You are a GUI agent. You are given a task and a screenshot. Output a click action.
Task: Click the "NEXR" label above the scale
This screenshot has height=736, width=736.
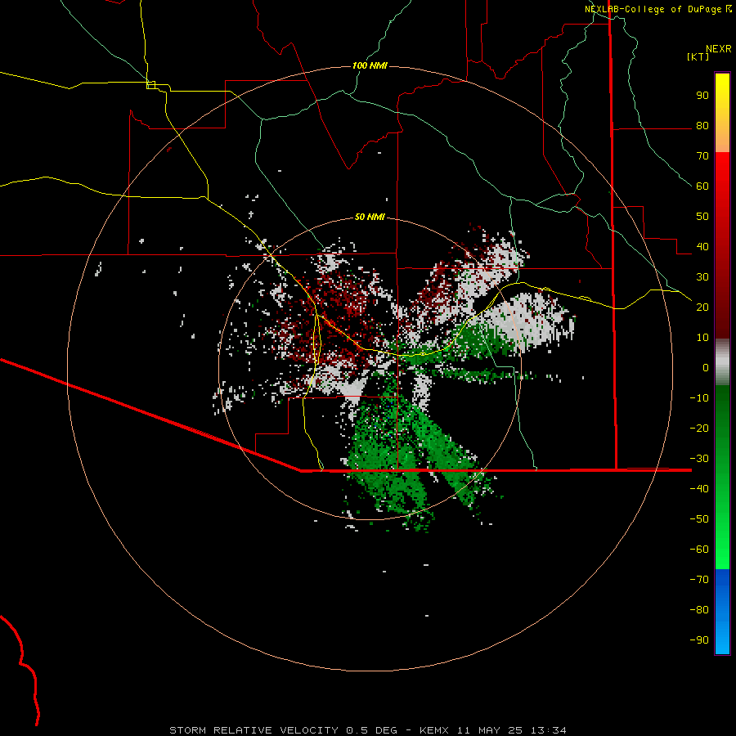coord(719,49)
